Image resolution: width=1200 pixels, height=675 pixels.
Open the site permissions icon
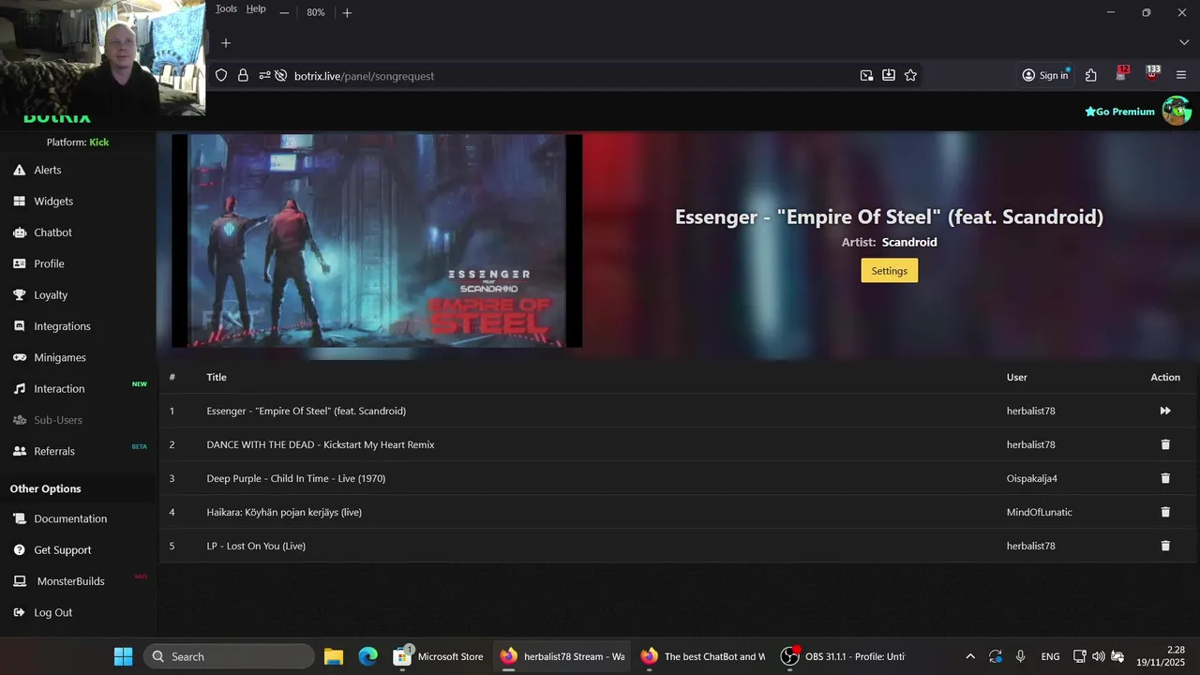[264, 75]
